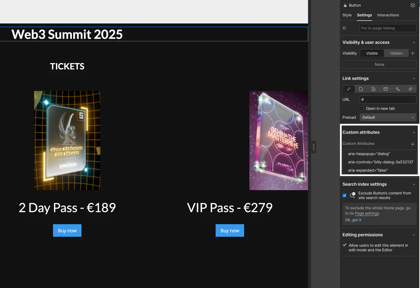Click the component cube icon beside Button

pos(413,5)
